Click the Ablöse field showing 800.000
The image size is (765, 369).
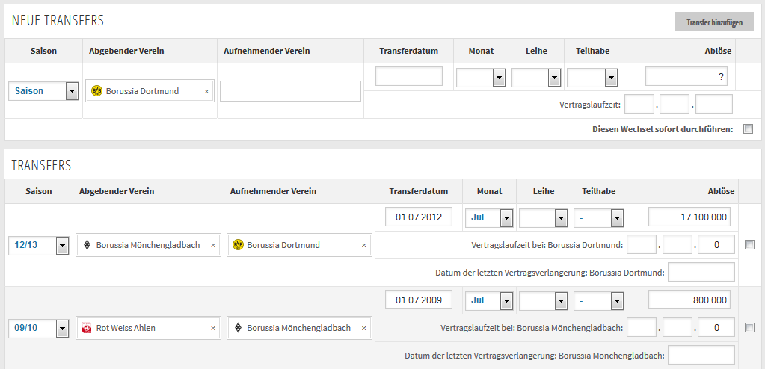(689, 300)
